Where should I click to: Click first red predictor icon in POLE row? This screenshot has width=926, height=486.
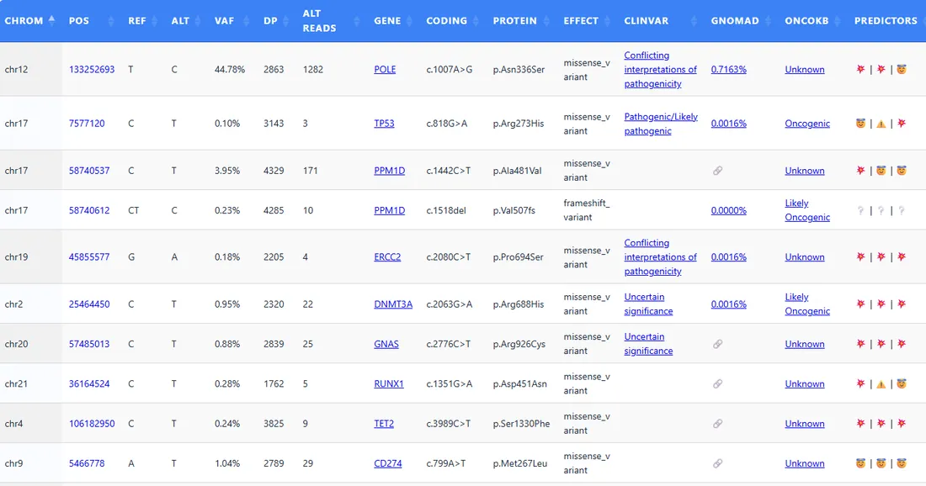[x=860, y=69]
